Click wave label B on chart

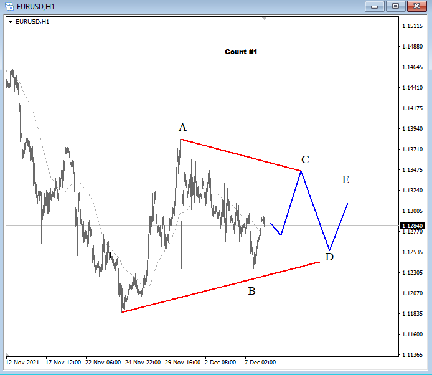pos(251,291)
